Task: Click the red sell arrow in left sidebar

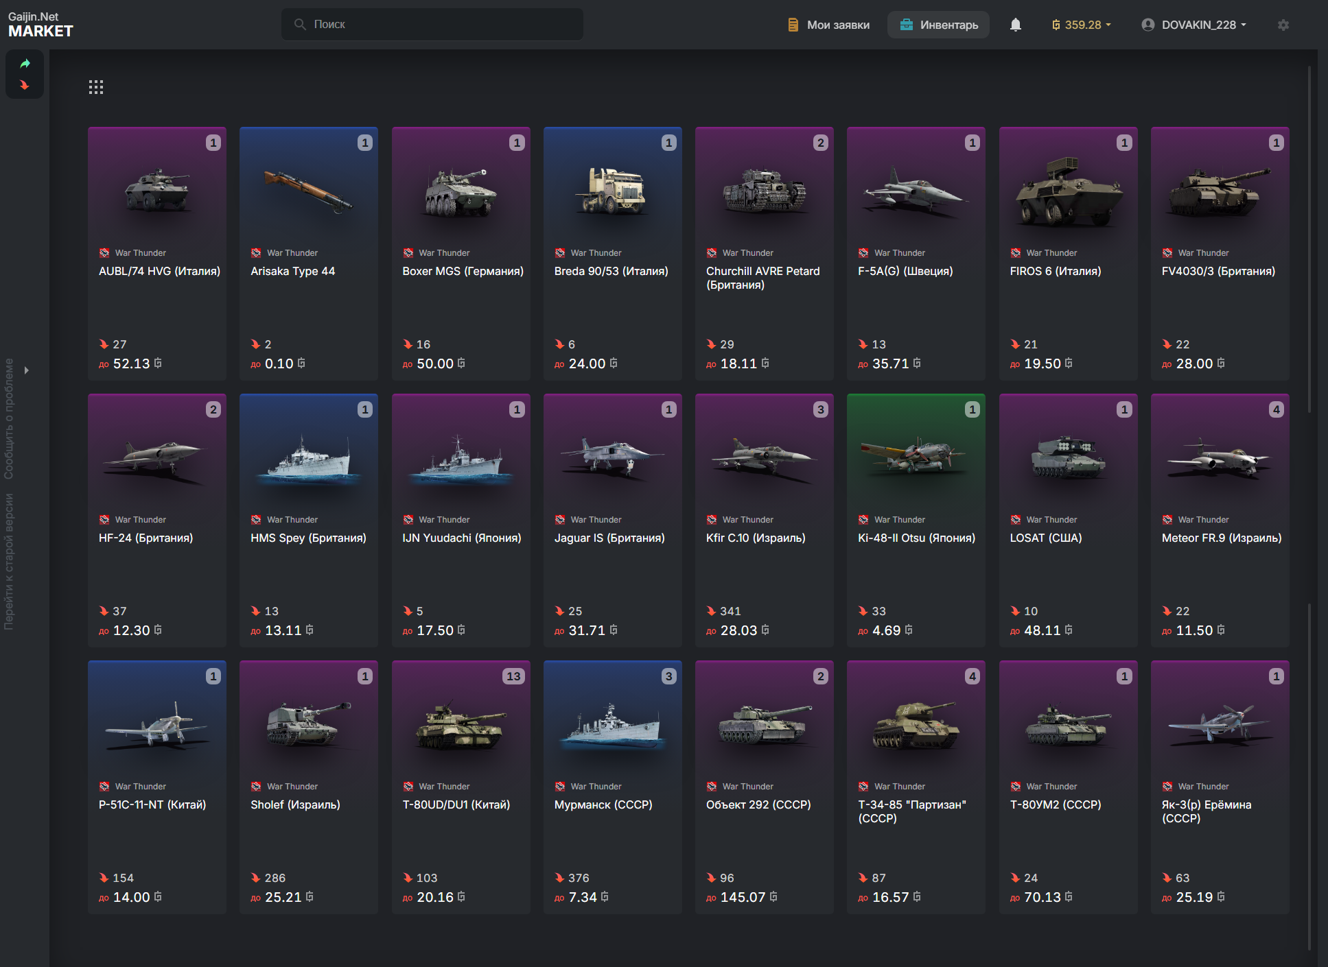Action: tap(25, 85)
